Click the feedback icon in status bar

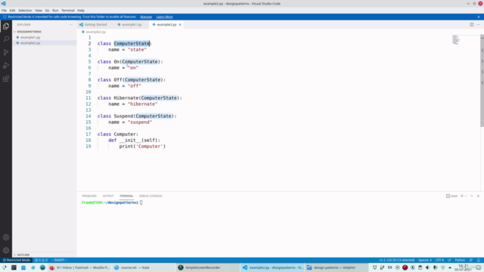(471, 260)
